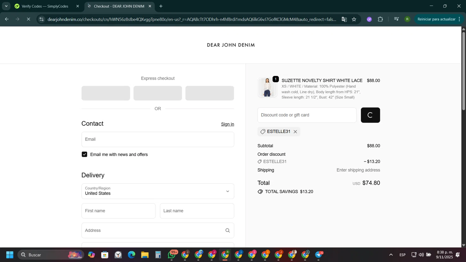
Task: Close the Checkout tab
Action: click(x=150, y=6)
